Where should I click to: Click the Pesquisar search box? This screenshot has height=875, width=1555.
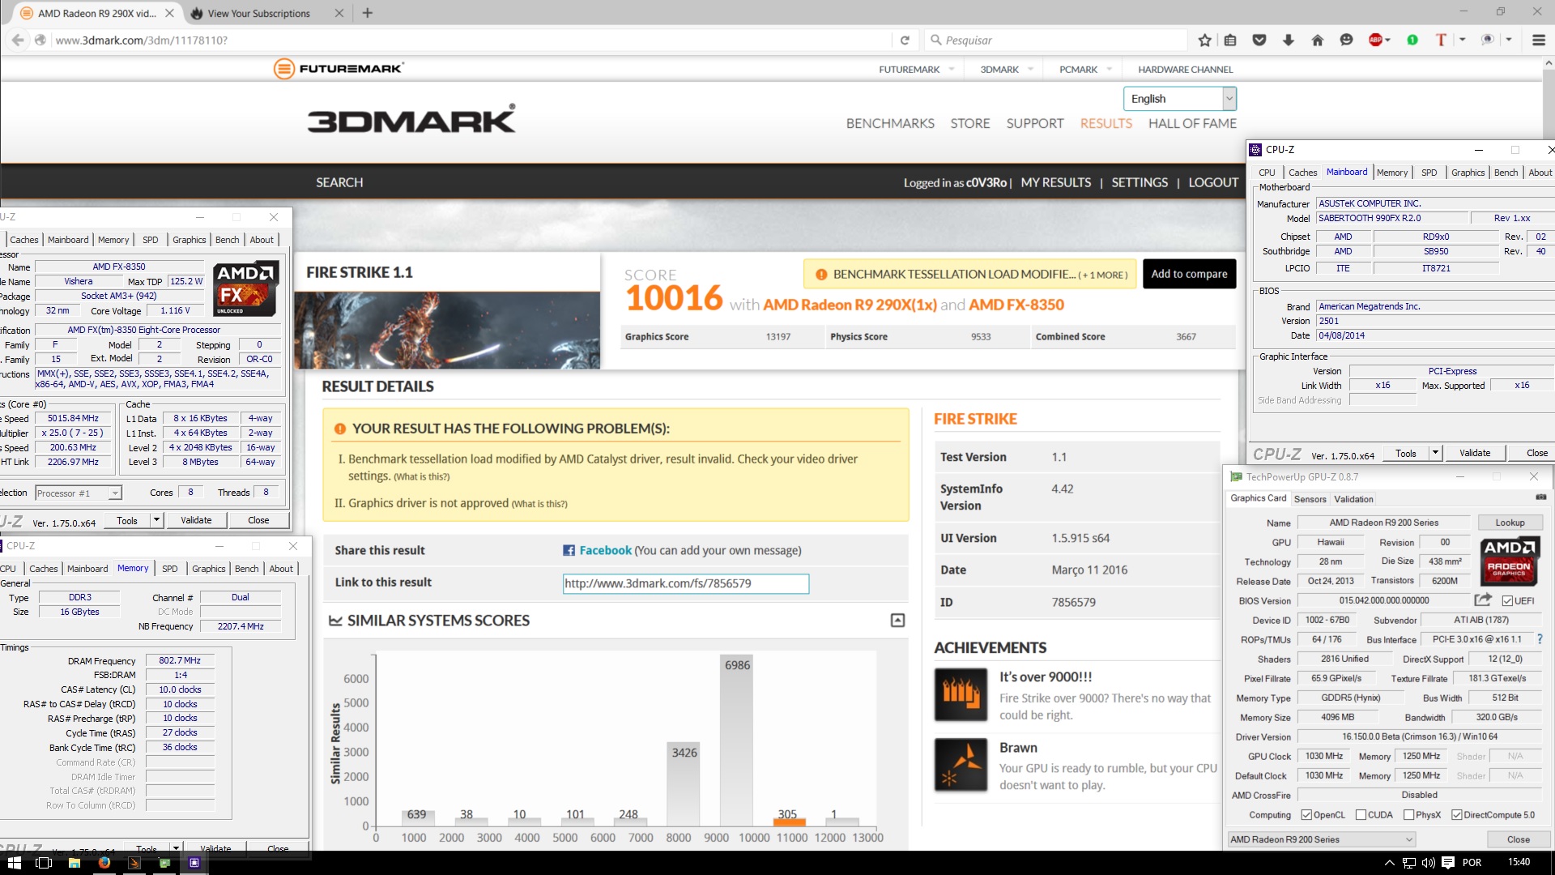point(1055,40)
